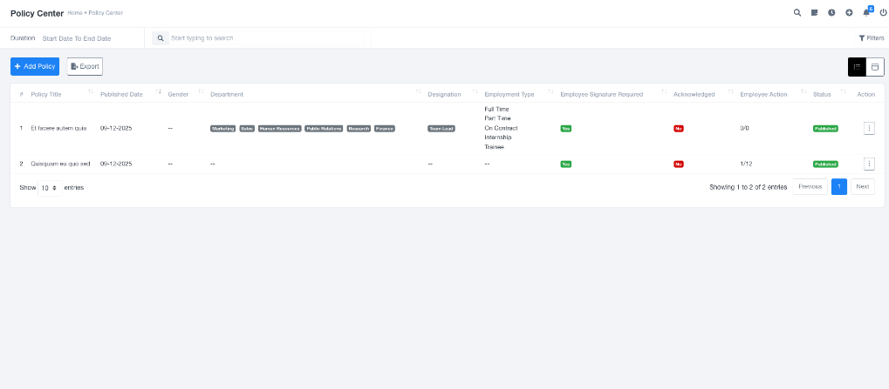This screenshot has width=889, height=389.
Task: Sort table by Policy Title column
Action: (x=46, y=94)
